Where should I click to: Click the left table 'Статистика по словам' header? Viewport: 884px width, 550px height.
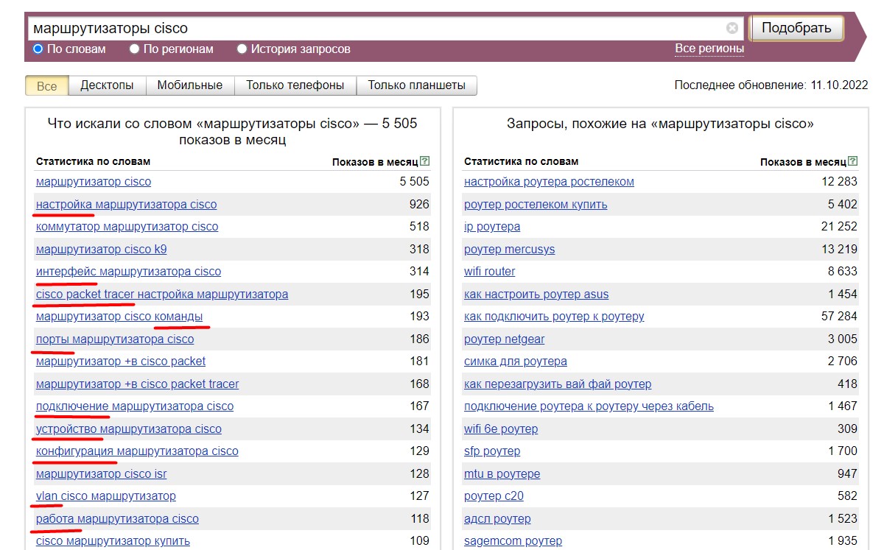(93, 161)
